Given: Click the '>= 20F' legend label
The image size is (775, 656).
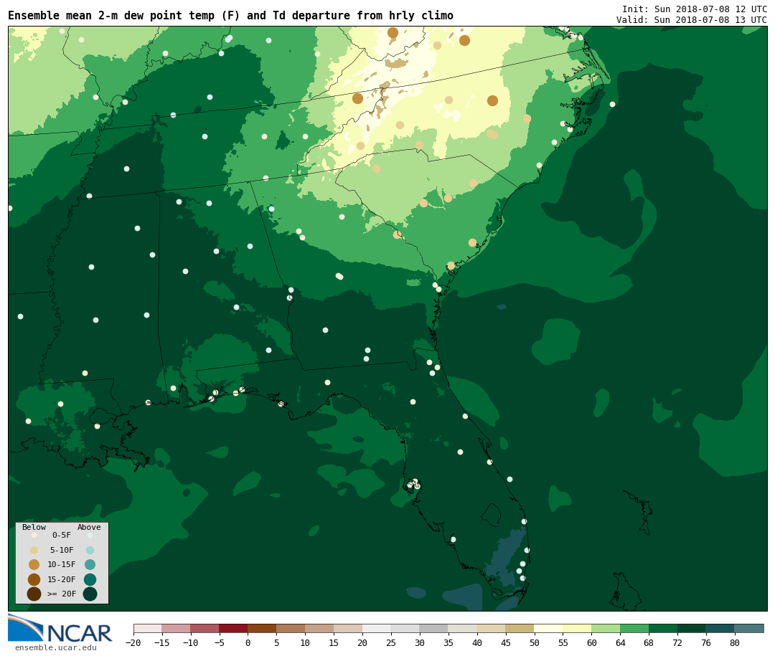Looking at the screenshot, I should (62, 594).
